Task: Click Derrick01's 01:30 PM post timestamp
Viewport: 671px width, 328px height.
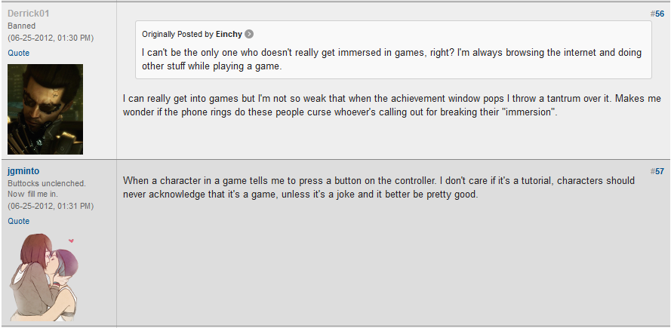Action: point(51,37)
